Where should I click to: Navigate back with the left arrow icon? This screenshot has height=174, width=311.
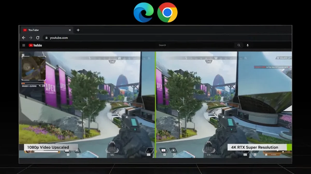[24, 37]
